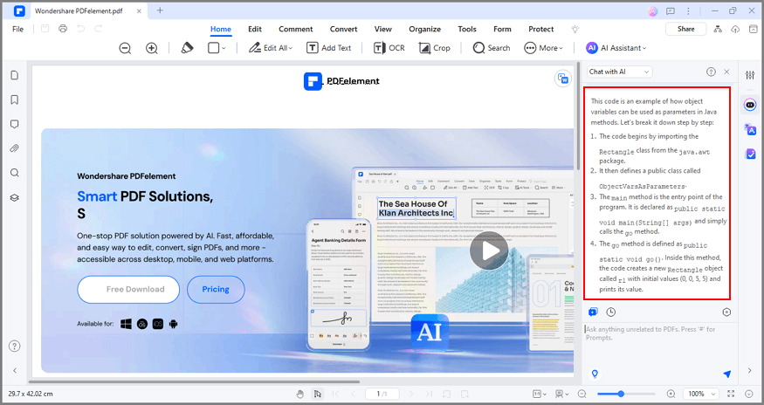Click the convert to Word floating icon
The image size is (764, 405).
563,79
